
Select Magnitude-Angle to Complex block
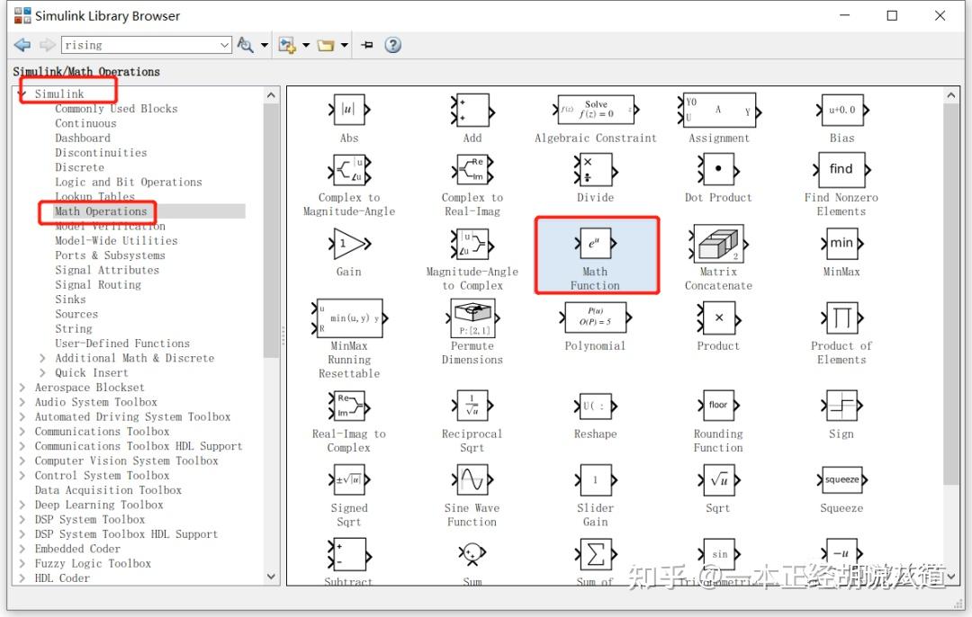click(x=472, y=244)
